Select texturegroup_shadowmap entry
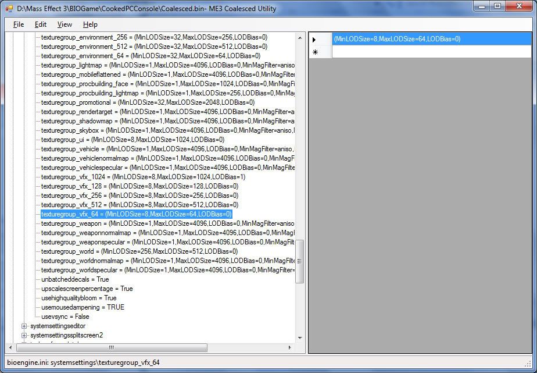 click(168, 121)
